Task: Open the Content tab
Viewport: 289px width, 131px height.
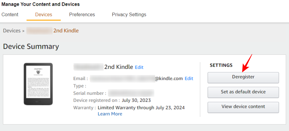Action: (x=10, y=15)
